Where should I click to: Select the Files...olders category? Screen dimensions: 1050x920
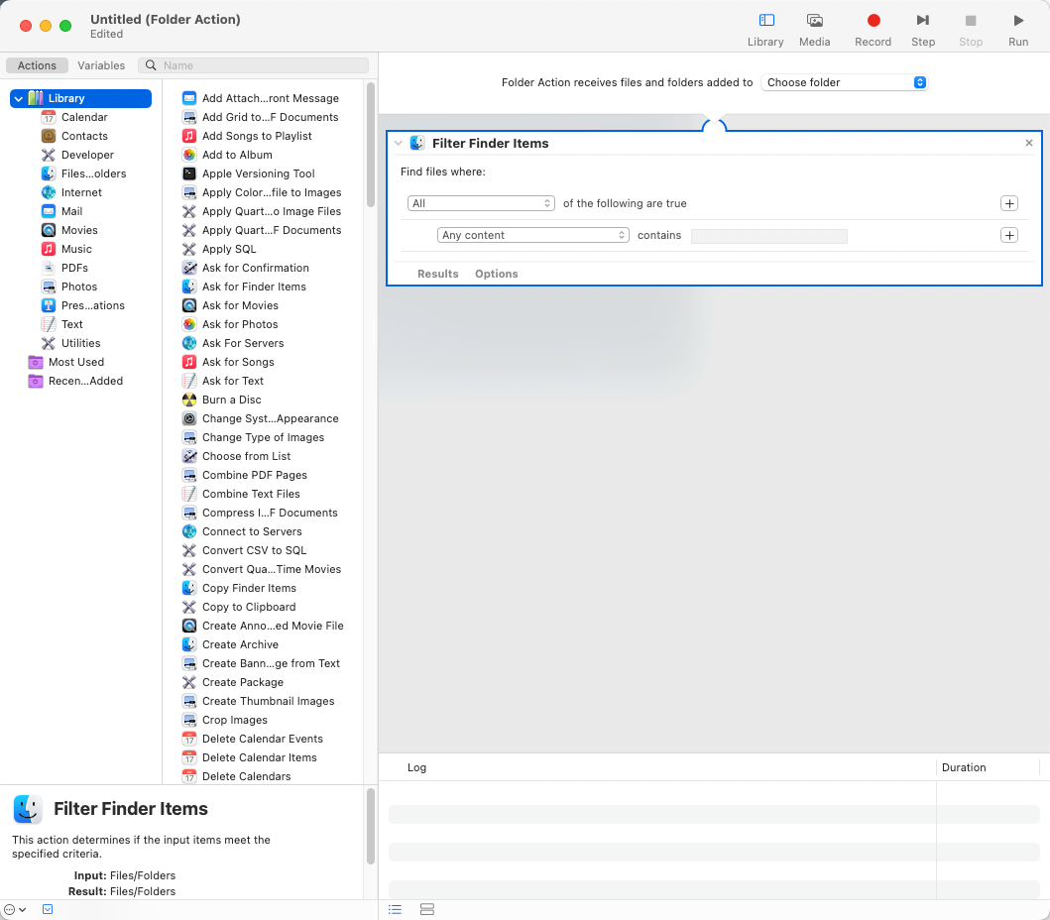(x=93, y=173)
